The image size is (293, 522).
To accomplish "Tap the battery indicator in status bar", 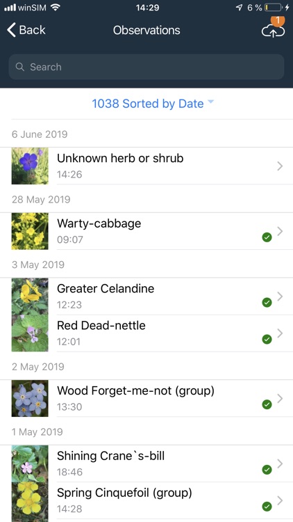I will (274, 8).
